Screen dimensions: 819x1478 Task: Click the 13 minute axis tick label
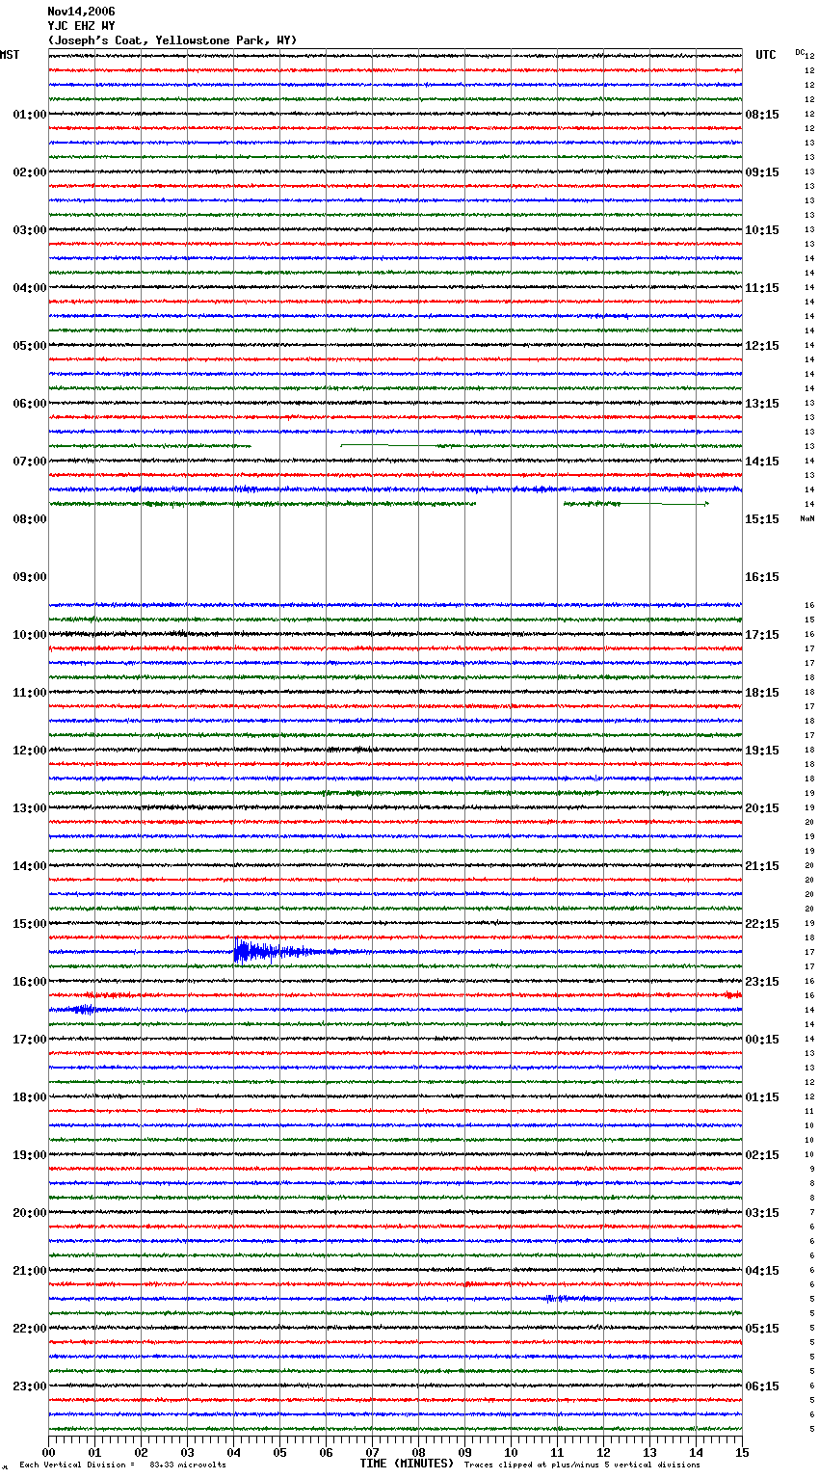pos(649,1452)
